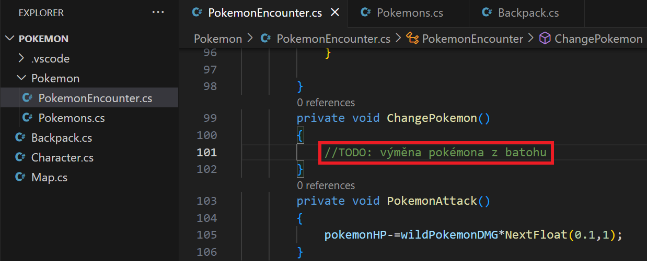The image size is (647, 261).
Task: Click the C# icon beside Character.cs
Action: pos(20,157)
